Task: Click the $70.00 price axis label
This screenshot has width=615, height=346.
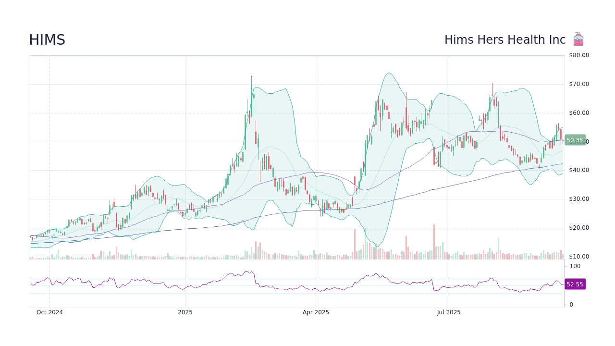Action: point(579,84)
